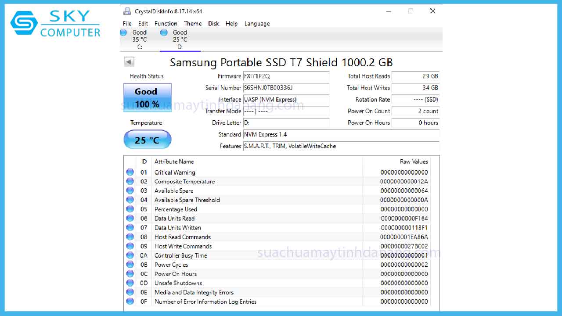Click status orb of Data Units Written row
Image resolution: width=562 pixels, height=316 pixels.
point(130,227)
